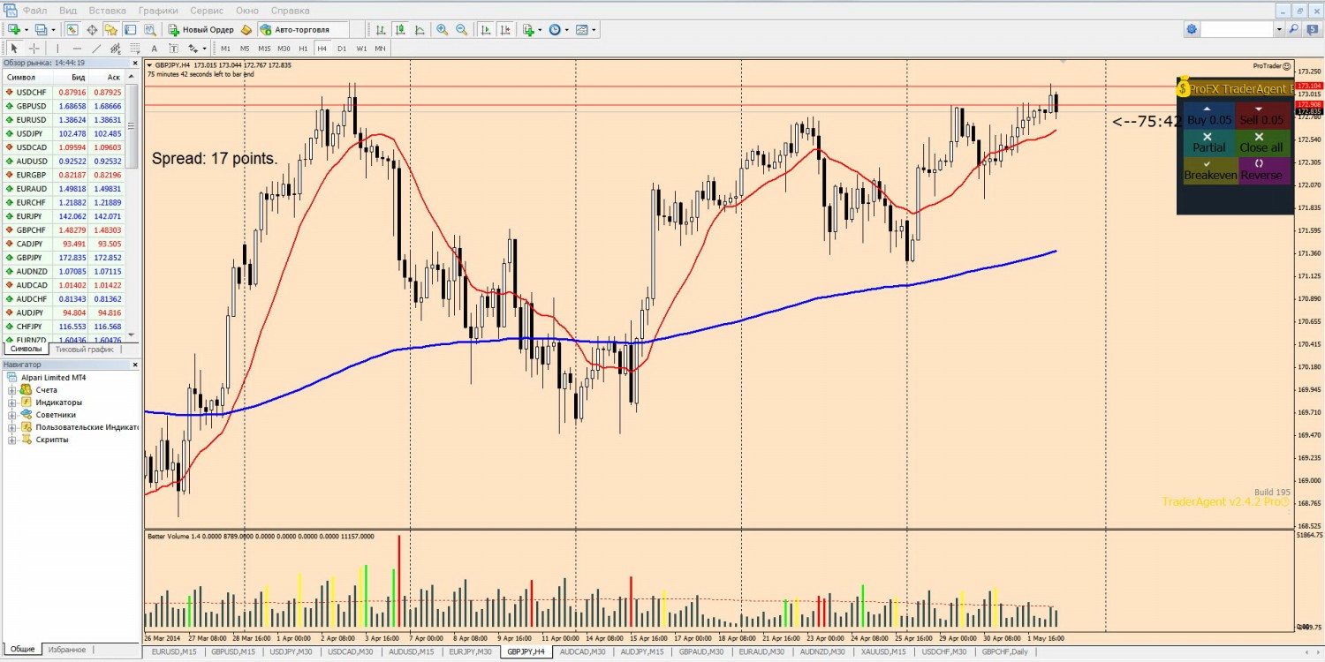Select the horizontal line drawing tool
Screen dimensions: 1325x662
pyautogui.click(x=77, y=49)
